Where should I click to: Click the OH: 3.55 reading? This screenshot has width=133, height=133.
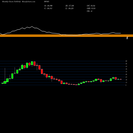coord(91,9)
